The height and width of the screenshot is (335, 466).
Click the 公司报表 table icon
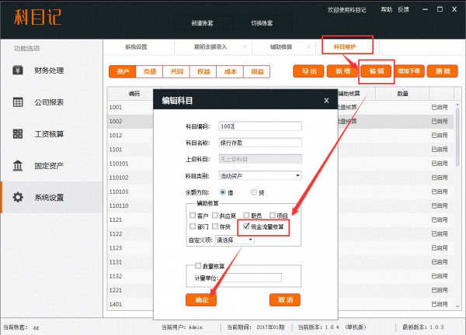18,102
